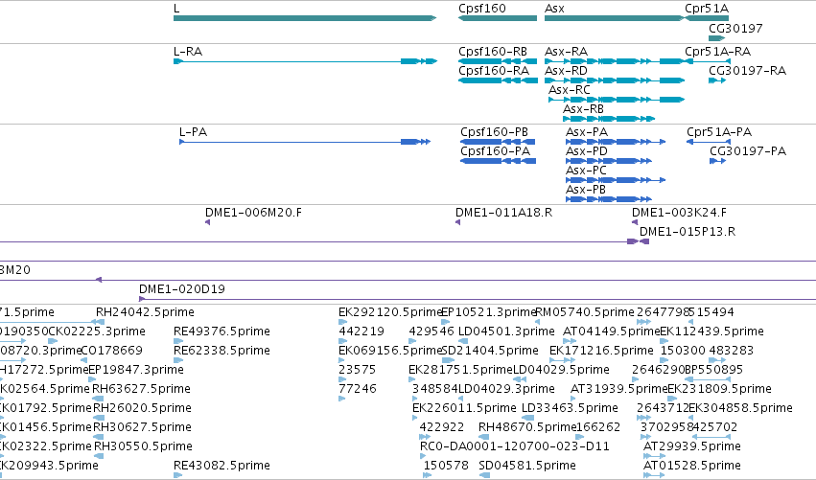Click the 'DME1-015P13.R' BAC end label
The image size is (816, 480).
pos(688,232)
